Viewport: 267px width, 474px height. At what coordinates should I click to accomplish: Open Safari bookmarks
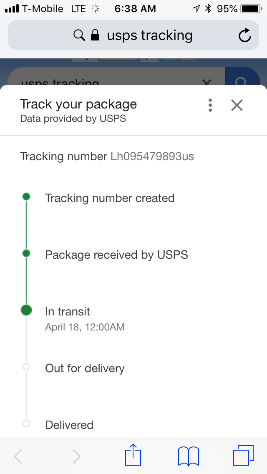pyautogui.click(x=188, y=455)
